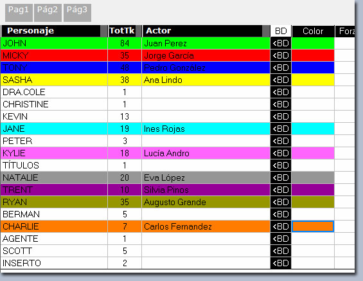The height and width of the screenshot is (281, 363).
Task: Open the Pág2 tab
Action: tap(48, 12)
